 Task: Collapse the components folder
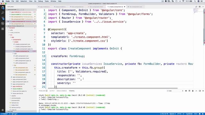tap(17, 40)
